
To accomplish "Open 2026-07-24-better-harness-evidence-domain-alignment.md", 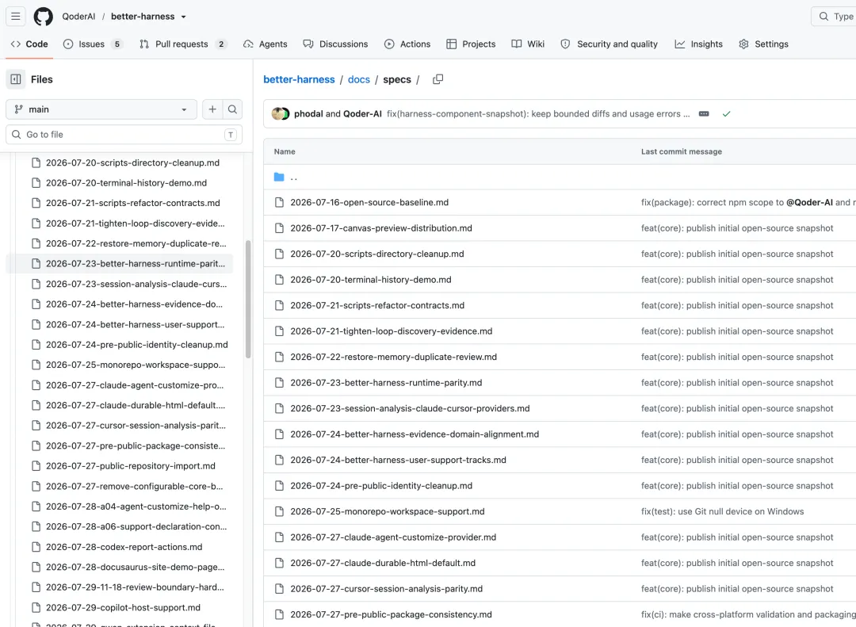I will click(415, 434).
